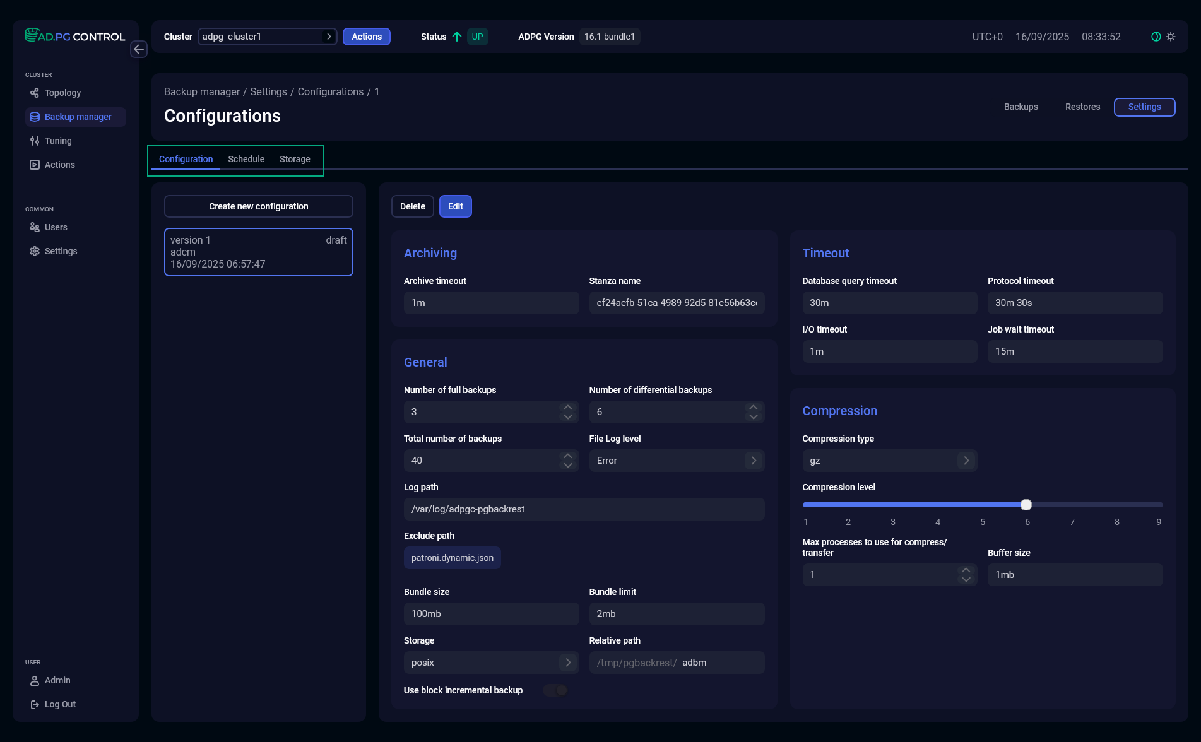The height and width of the screenshot is (742, 1201).
Task: Open the Admin user profile icon
Action: pos(35,680)
